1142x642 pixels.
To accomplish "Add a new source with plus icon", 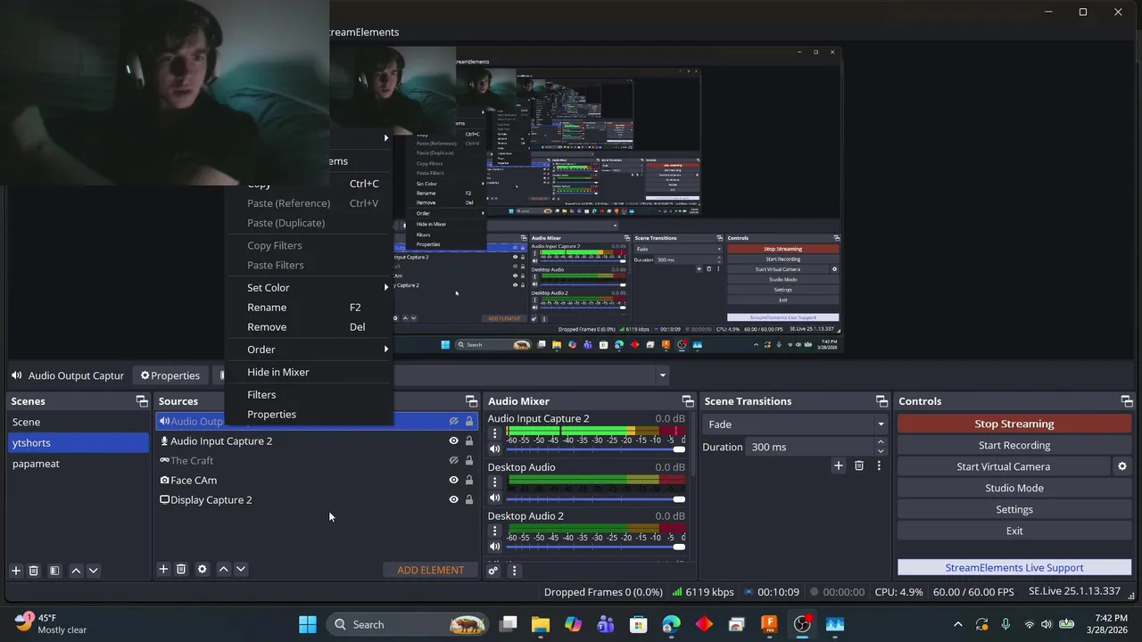I will tap(163, 569).
